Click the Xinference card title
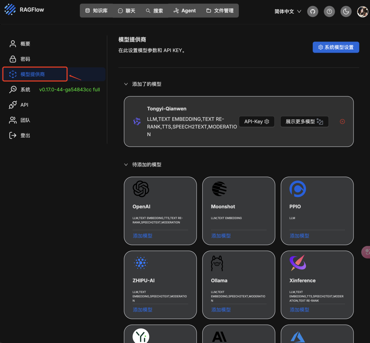 click(302, 280)
